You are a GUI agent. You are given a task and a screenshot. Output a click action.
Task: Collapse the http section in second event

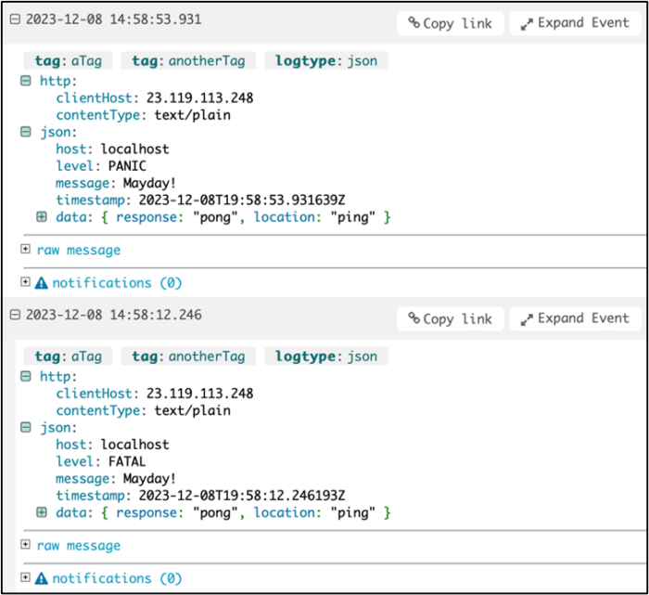26,376
